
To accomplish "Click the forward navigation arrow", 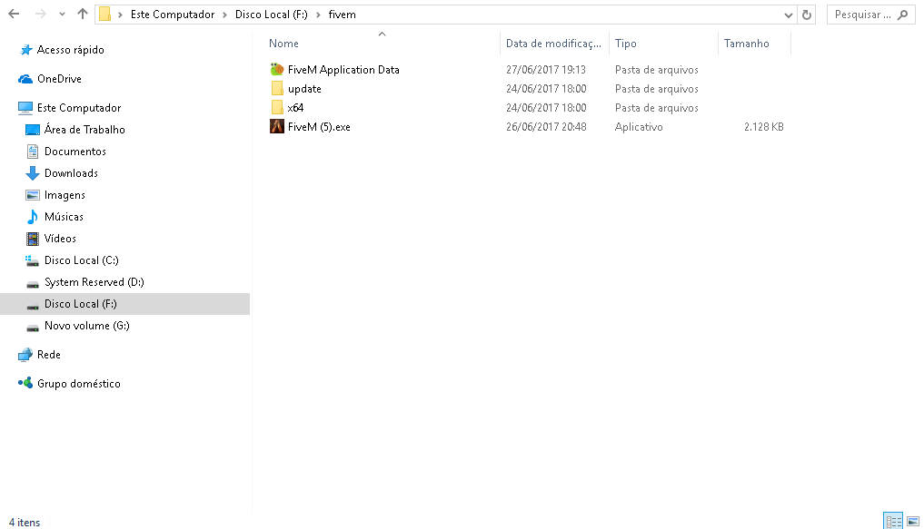I will (40, 15).
